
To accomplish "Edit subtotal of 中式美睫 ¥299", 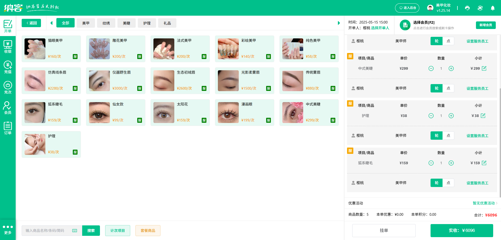I will [484, 68].
